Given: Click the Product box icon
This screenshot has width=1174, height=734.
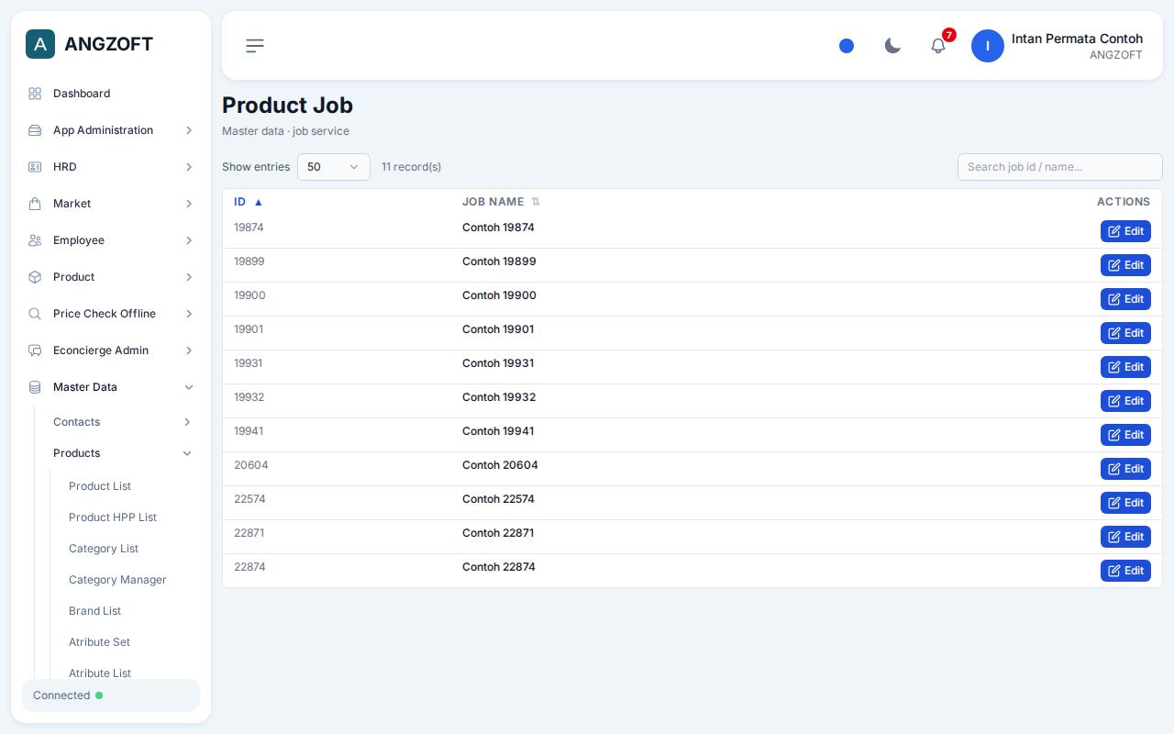Looking at the screenshot, I should pos(35,277).
